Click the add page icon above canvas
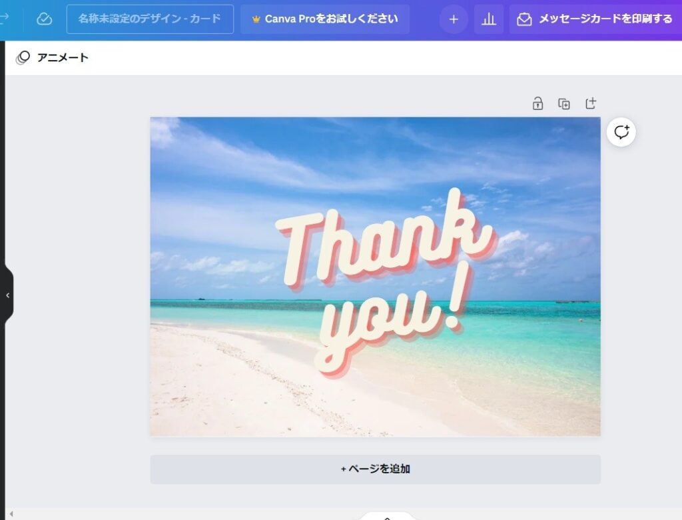Image resolution: width=682 pixels, height=520 pixels. (591, 103)
